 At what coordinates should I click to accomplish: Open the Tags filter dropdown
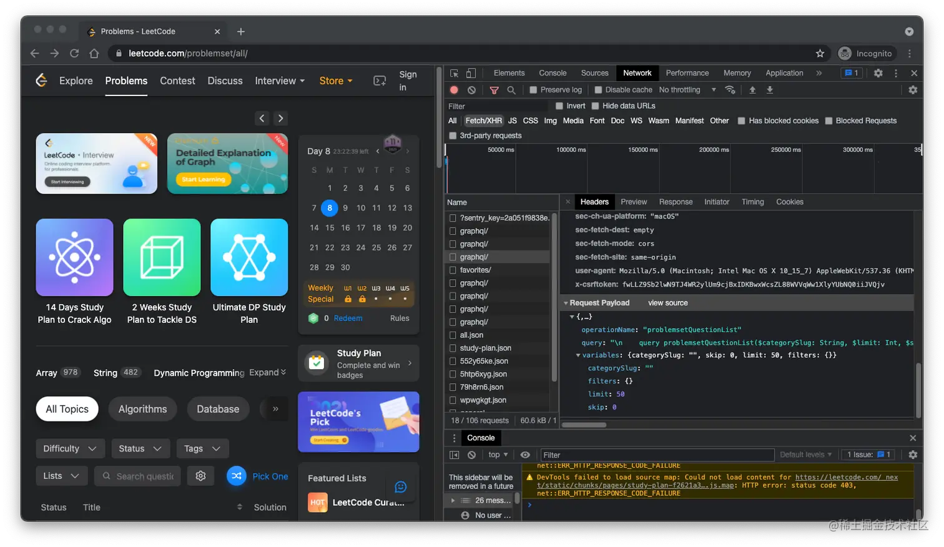click(x=202, y=448)
